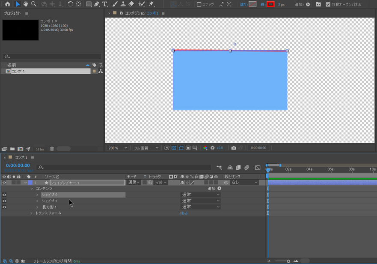Open the 200% magnification dropdown
Screen dimensions: 377x264
pyautogui.click(x=117, y=148)
